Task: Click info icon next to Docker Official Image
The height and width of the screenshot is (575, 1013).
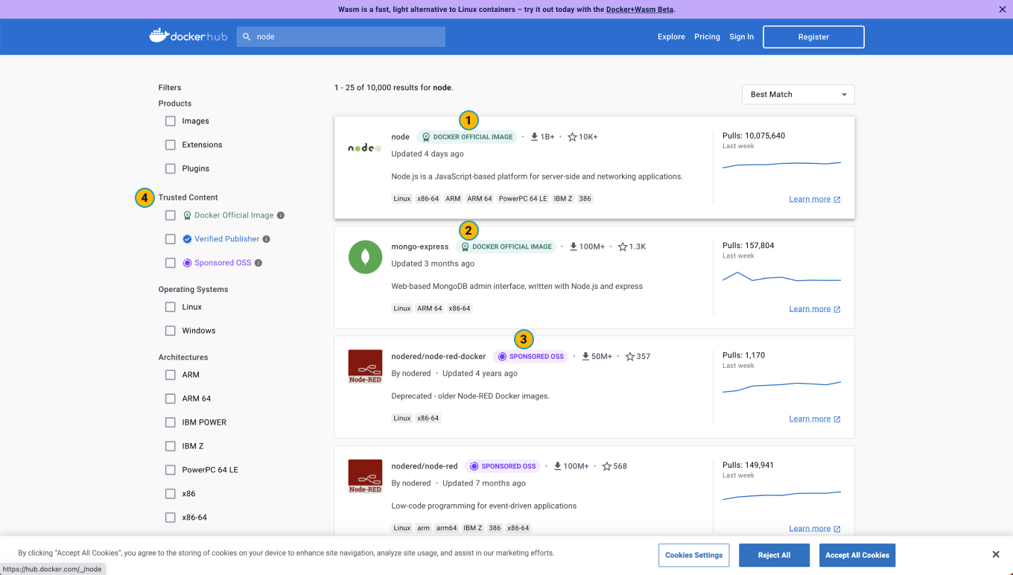Action: point(281,215)
